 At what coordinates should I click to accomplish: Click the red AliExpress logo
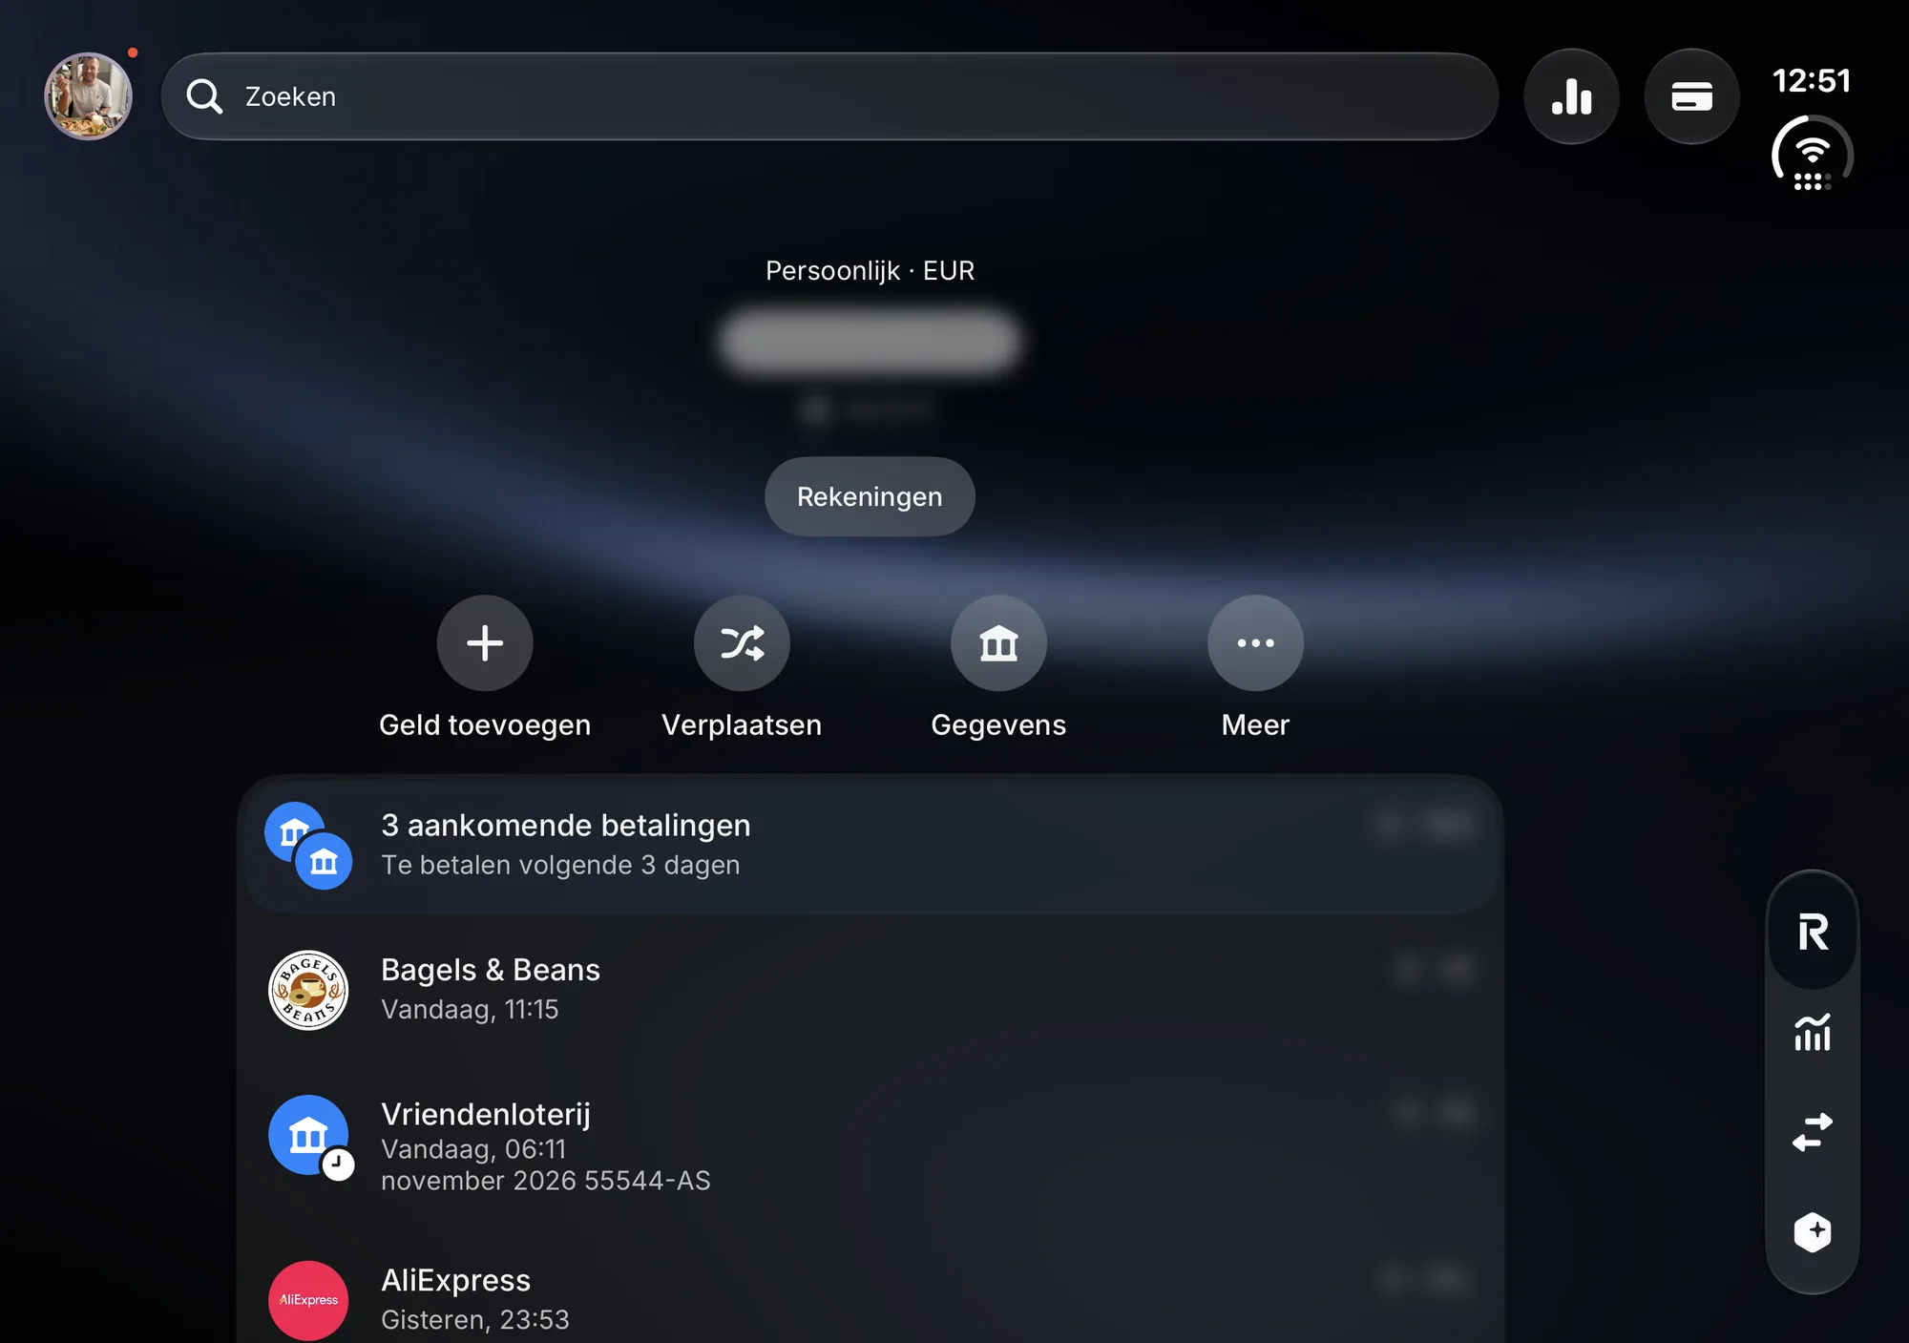click(308, 1300)
